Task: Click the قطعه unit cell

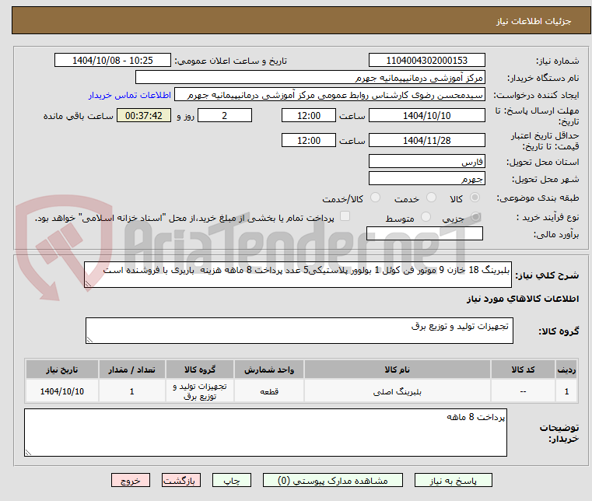Action: 269,391
